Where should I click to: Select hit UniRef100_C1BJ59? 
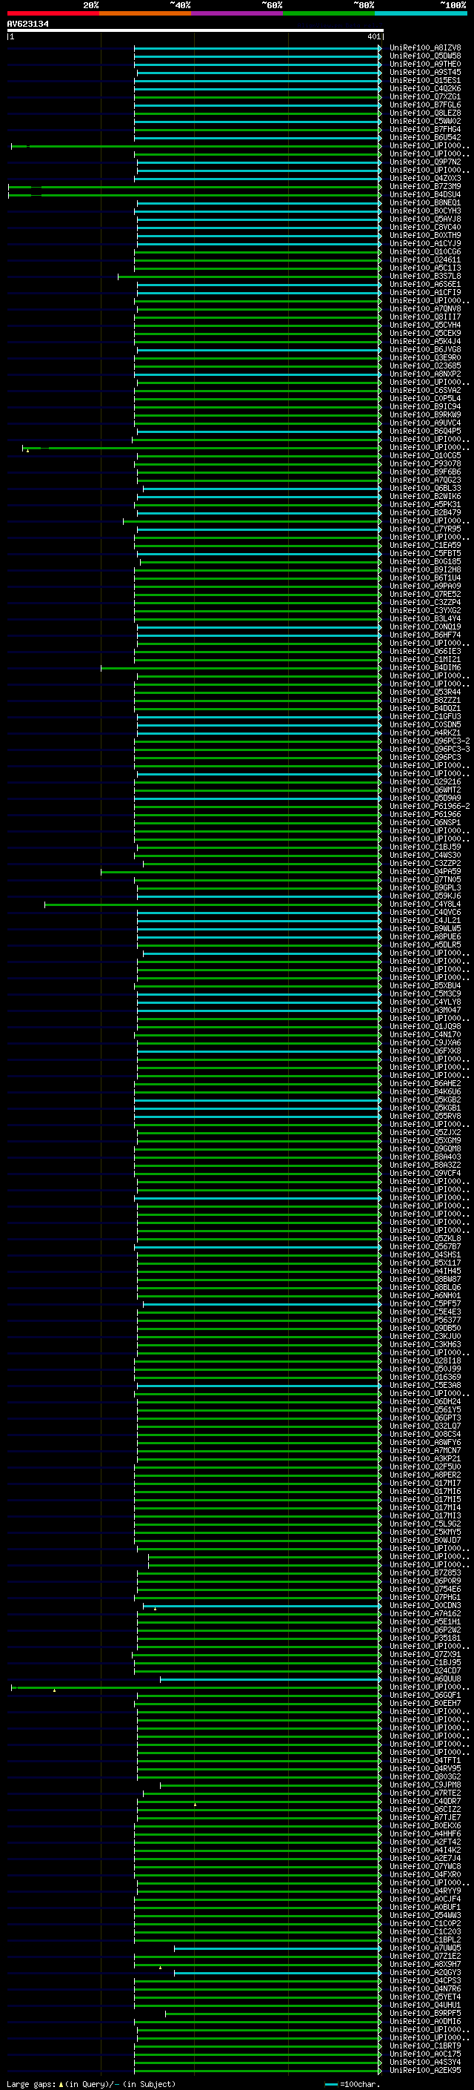[x=425, y=847]
